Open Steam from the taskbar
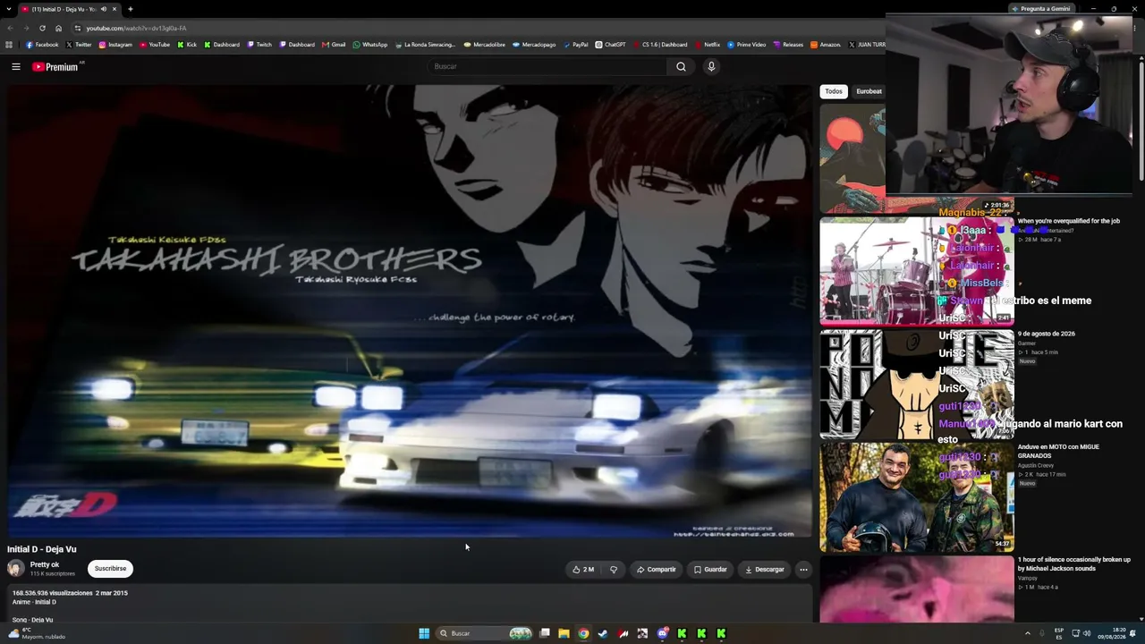 point(603,633)
